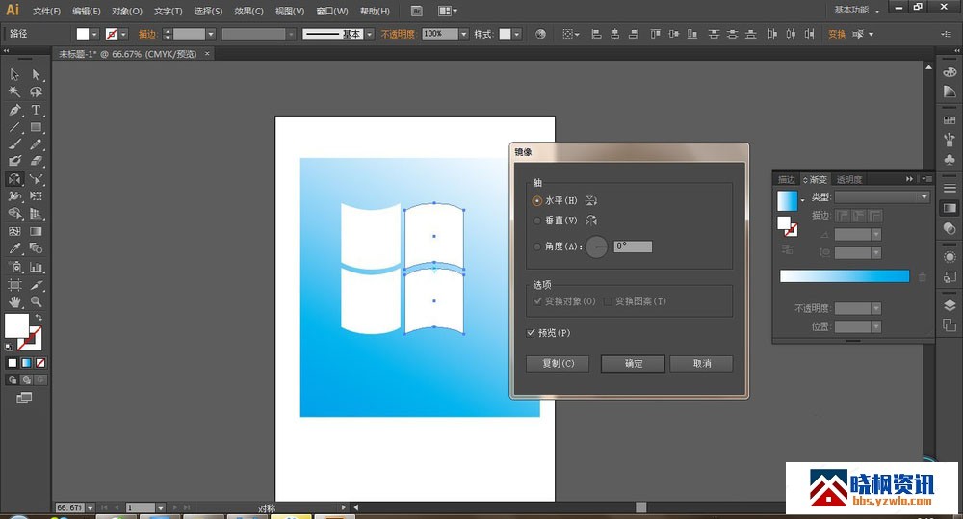The width and height of the screenshot is (963, 519).
Task: Click horizontal align left icon in control bar
Action: [596, 34]
